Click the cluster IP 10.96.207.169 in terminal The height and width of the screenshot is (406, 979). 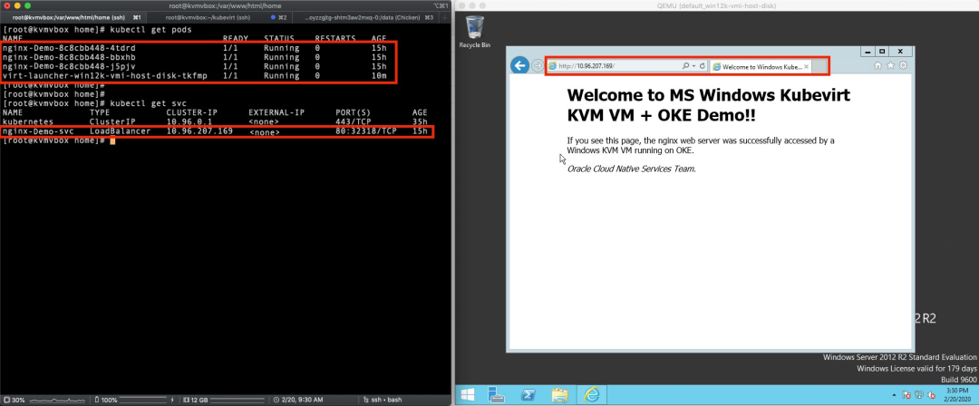199,131
